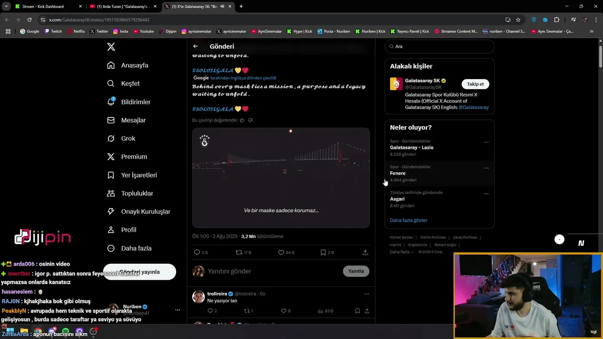The image size is (603, 339).
Task: Open Profil page in sidebar
Action: [122, 230]
